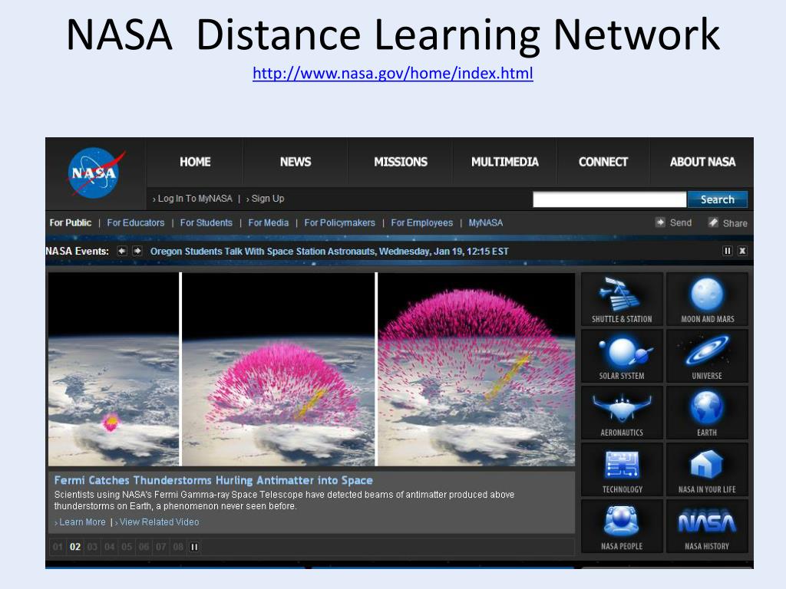The width and height of the screenshot is (786, 589).
Task: Open the Fermi Catches Thunderstorms headline
Action: 213,480
